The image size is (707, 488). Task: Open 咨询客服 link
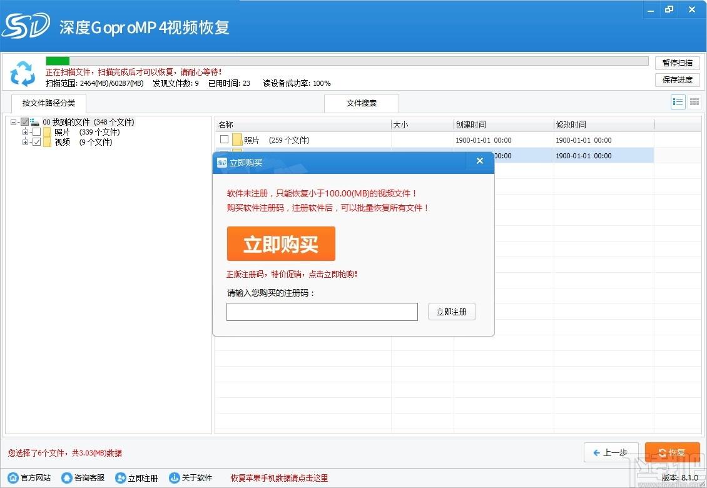tap(89, 477)
